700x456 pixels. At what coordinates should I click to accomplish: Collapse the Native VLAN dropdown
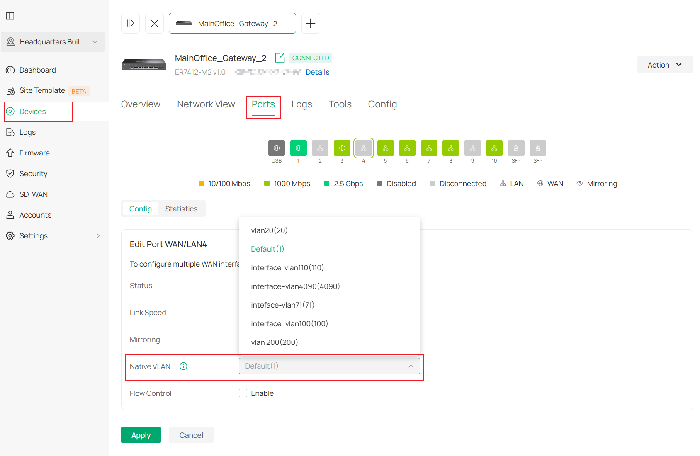[x=411, y=366]
